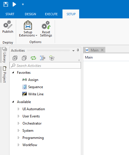
Task: Toggle the Activities panel pin
Action: [78, 50]
